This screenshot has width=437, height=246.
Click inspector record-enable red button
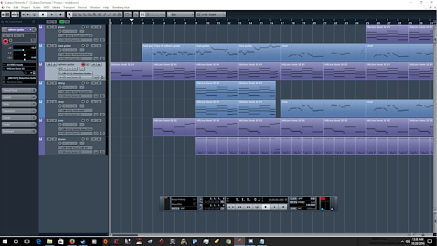click(x=6, y=41)
